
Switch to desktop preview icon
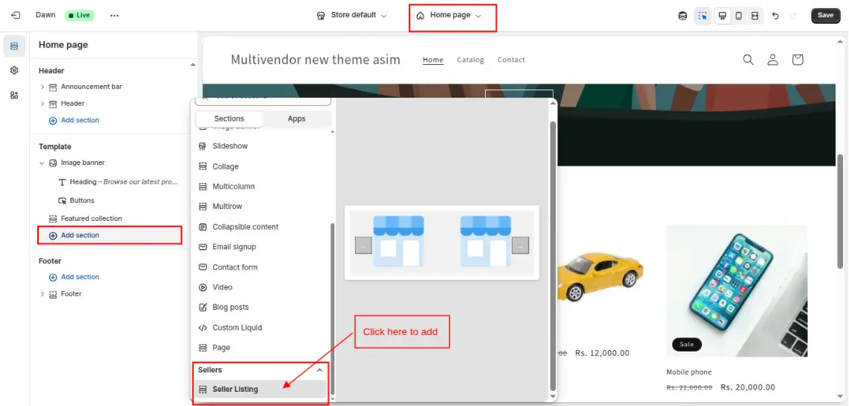tap(722, 16)
